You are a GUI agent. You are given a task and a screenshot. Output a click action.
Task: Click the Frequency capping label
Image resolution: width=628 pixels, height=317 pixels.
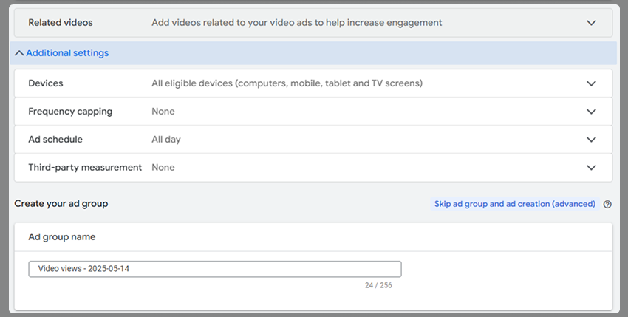coord(70,112)
